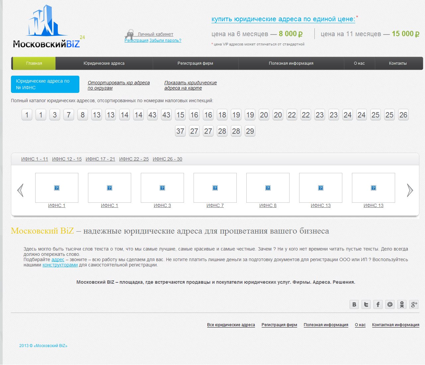The width and height of the screenshot is (425, 365).
Task: Select the ИФНС 17 - 21 tab
Action: coord(100,159)
